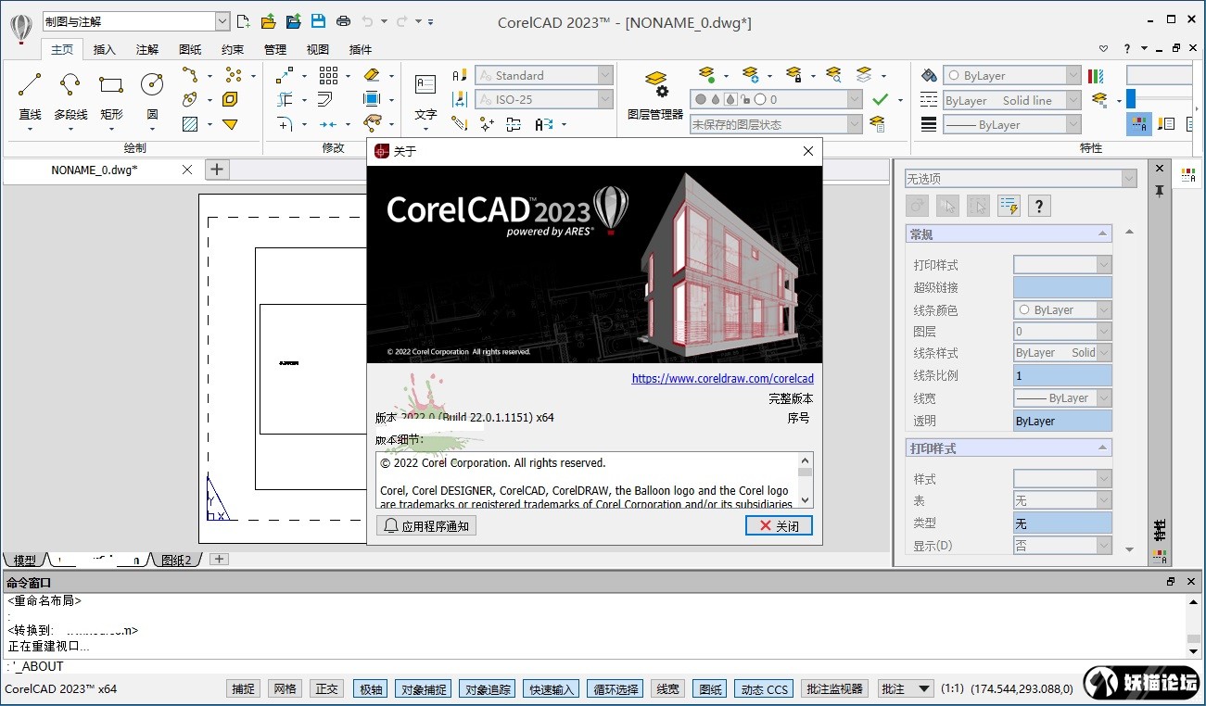Select the Rectangle (矩形) tool
This screenshot has width=1206, height=706.
tap(111, 95)
